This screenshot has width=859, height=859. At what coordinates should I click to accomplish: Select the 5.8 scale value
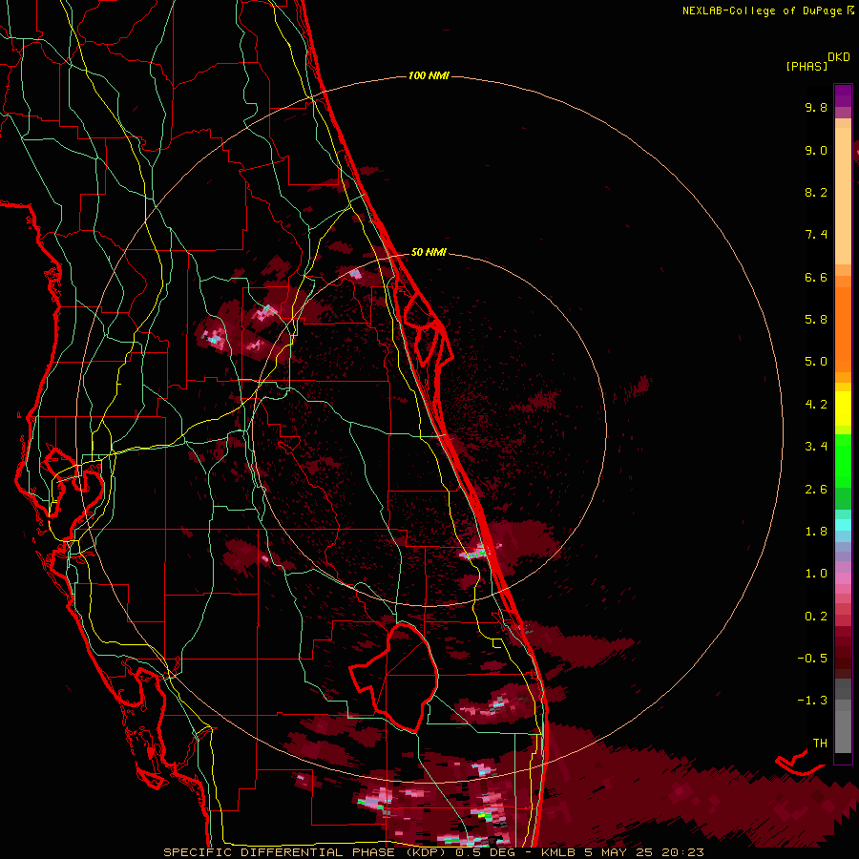point(816,320)
